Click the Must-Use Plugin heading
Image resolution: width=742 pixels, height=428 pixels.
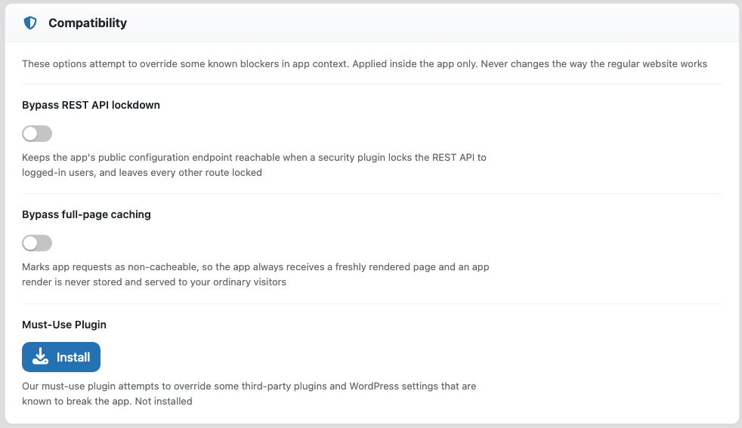(64, 325)
